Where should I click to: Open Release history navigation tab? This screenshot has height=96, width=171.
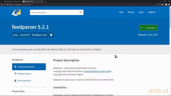29,74
